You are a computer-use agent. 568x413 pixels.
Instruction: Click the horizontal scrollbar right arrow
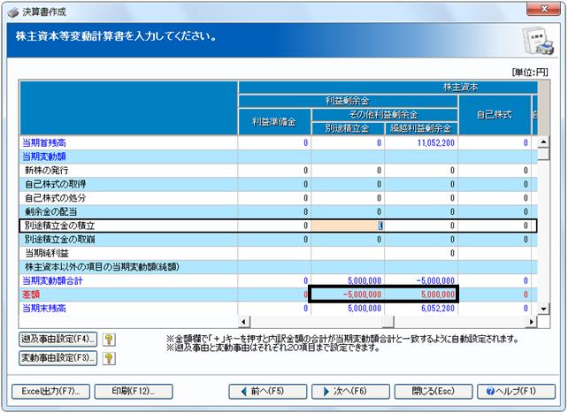[x=532, y=321]
